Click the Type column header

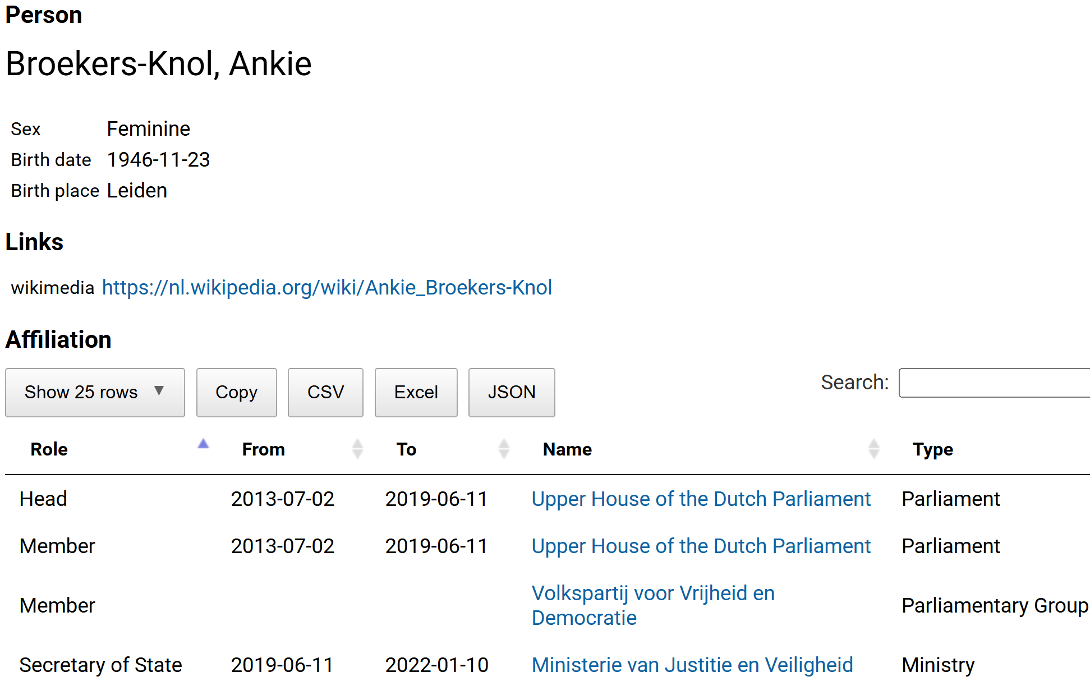(932, 449)
